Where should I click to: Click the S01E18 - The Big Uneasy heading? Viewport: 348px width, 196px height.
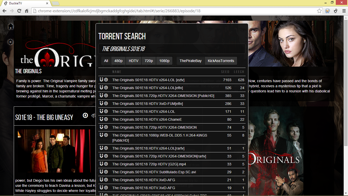[x=44, y=117]
